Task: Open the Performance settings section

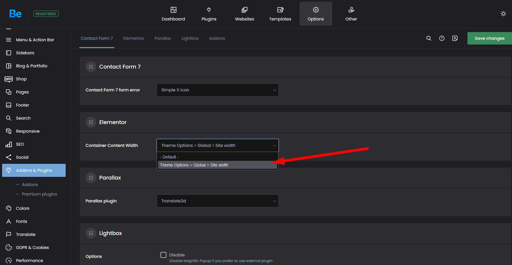Action: click(29, 261)
